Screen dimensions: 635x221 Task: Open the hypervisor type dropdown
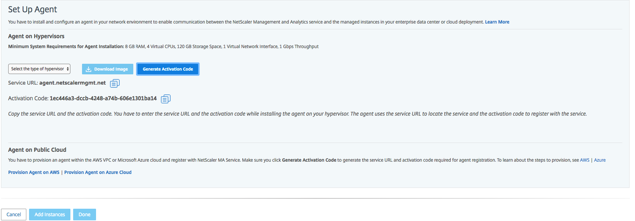point(39,69)
